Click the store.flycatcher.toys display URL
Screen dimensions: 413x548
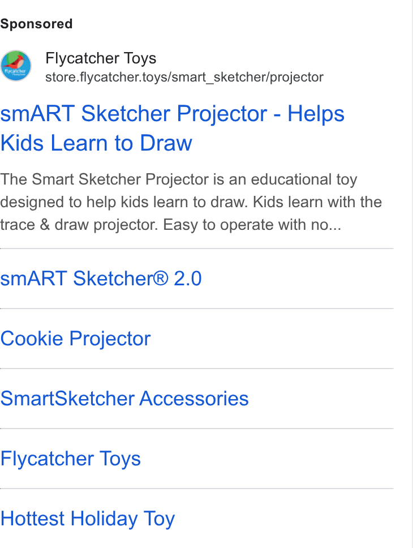(x=184, y=77)
